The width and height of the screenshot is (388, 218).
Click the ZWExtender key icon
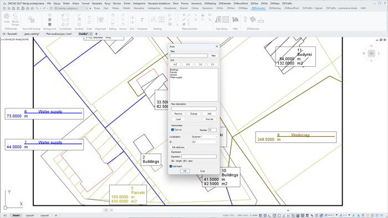tap(246, 19)
